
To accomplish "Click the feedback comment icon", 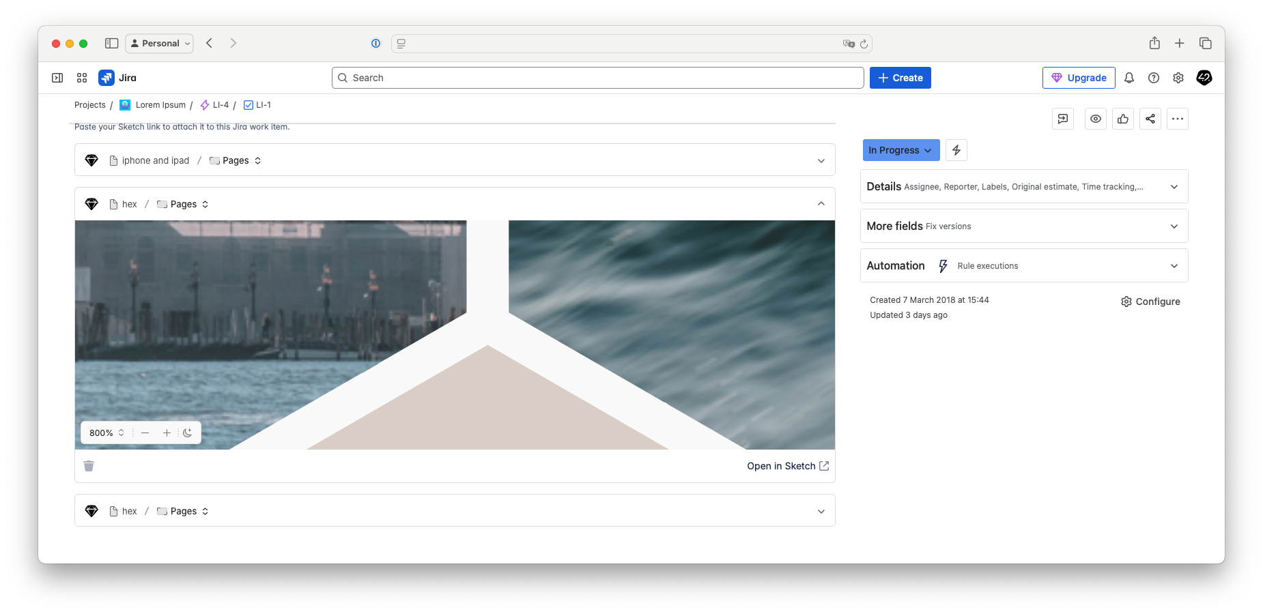I will pyautogui.click(x=1063, y=119).
